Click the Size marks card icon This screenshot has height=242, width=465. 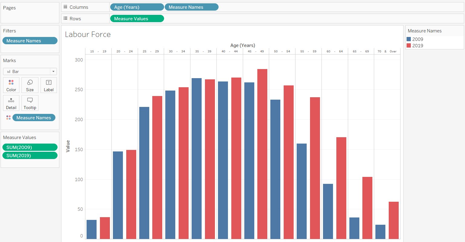30,85
